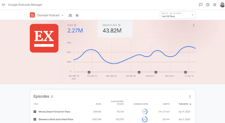Screen dimensions: 225x123
Task: Sort episodes by Plays column header
Action: 98,104
